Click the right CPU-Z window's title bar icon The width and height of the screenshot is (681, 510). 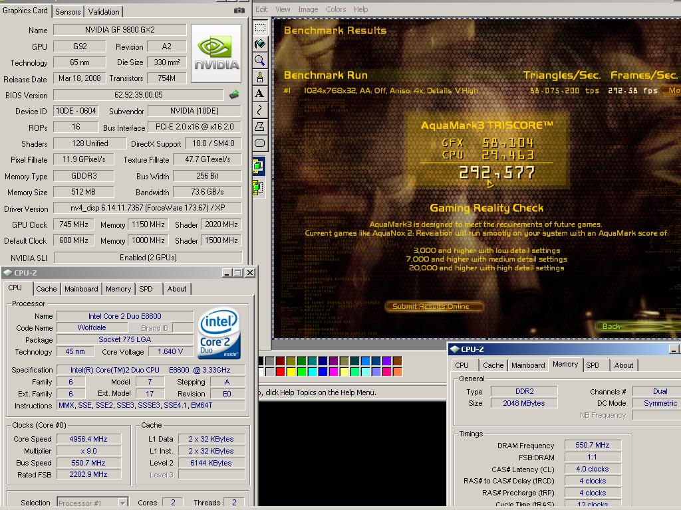point(454,349)
